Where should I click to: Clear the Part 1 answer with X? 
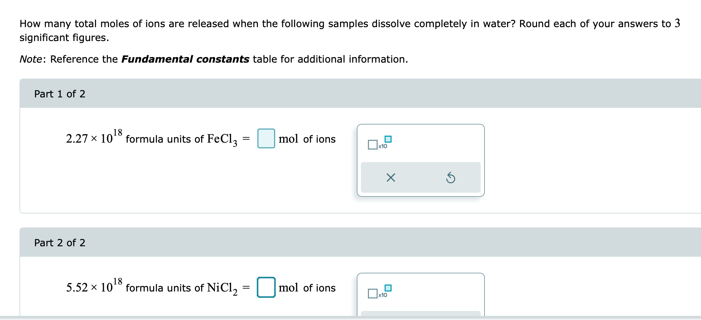click(391, 178)
